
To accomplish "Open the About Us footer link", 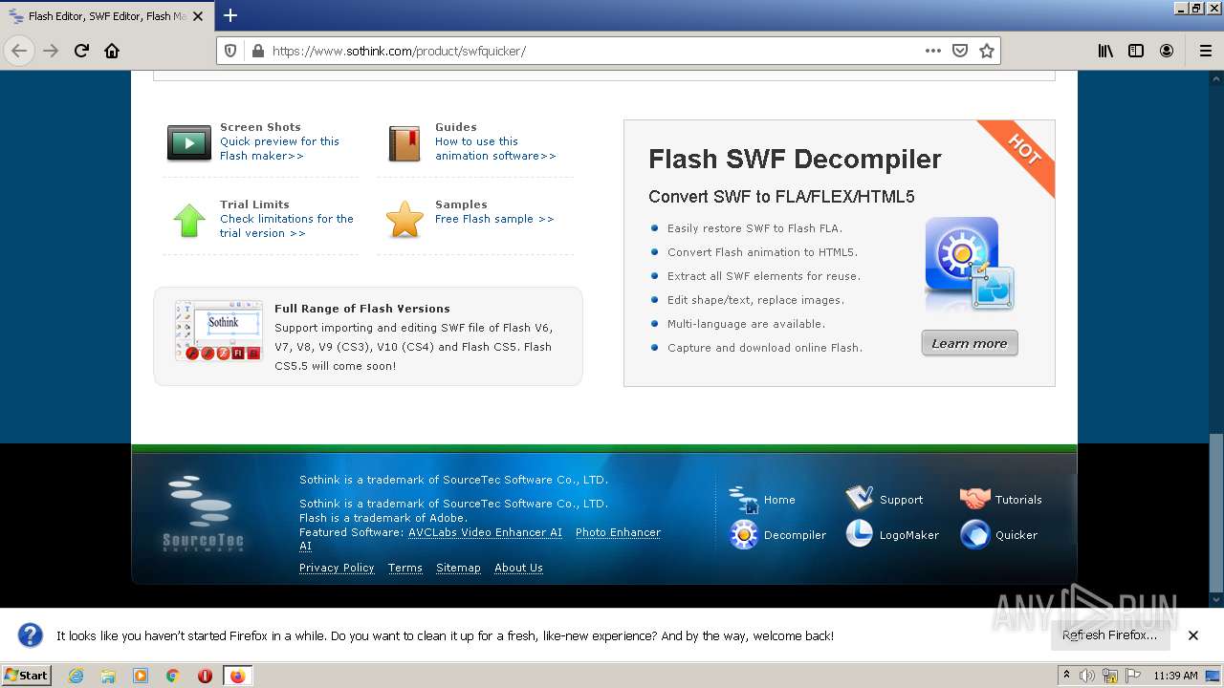I will pyautogui.click(x=518, y=568).
